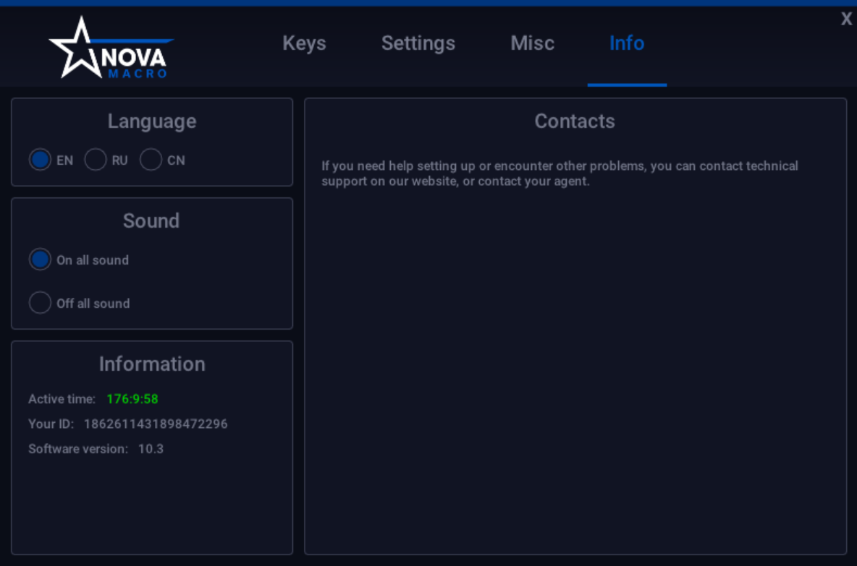Screen dimensions: 857x566
Task: Open the Keys tab
Action: click(x=304, y=43)
